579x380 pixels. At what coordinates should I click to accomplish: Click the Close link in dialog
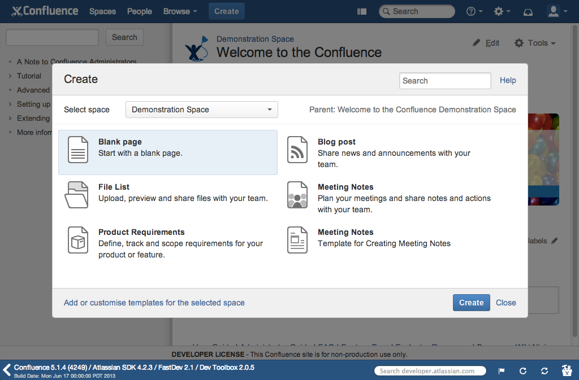[x=505, y=303]
